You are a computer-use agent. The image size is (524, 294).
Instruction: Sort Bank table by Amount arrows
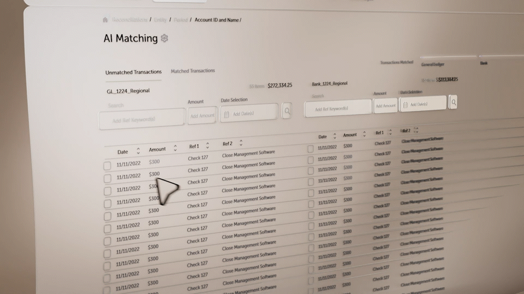[x=364, y=134]
